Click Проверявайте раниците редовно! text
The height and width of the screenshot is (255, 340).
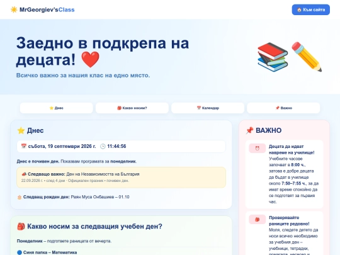pyautogui.click(x=289, y=221)
